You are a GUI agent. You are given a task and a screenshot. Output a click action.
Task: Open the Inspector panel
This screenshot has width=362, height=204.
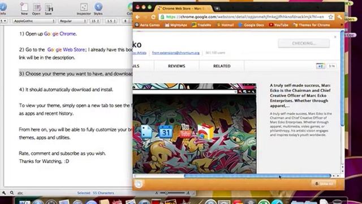84,9
